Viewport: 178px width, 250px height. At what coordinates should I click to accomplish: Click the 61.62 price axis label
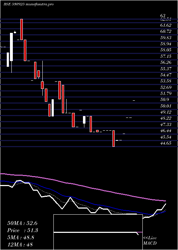point(166,25)
